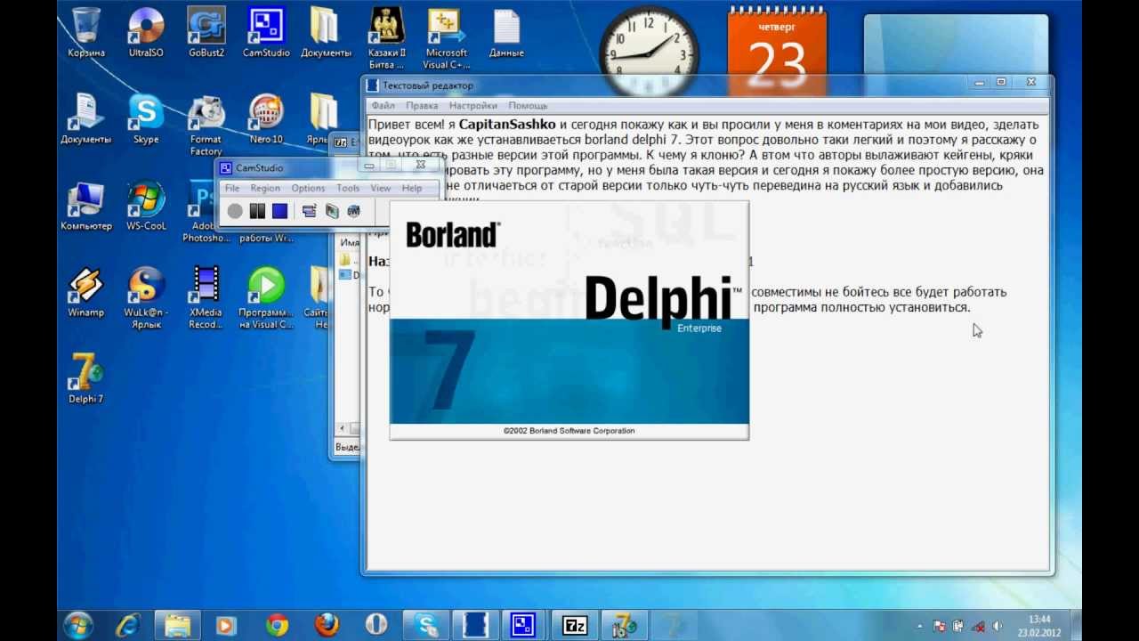Click the Borland Delphi splash screen
The image size is (1139, 641).
569,320
